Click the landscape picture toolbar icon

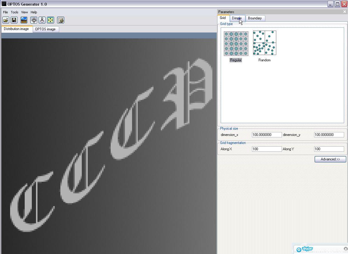24,20
